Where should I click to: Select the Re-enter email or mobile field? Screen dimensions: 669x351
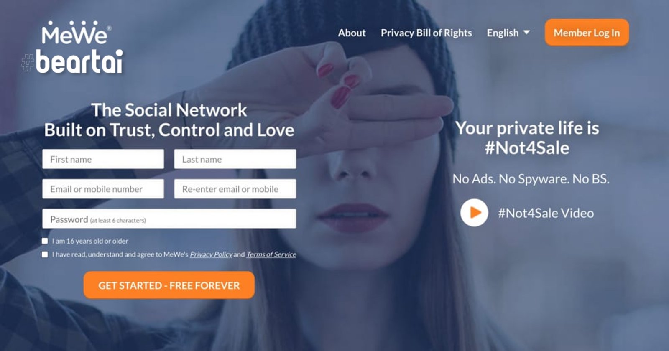[x=235, y=189]
